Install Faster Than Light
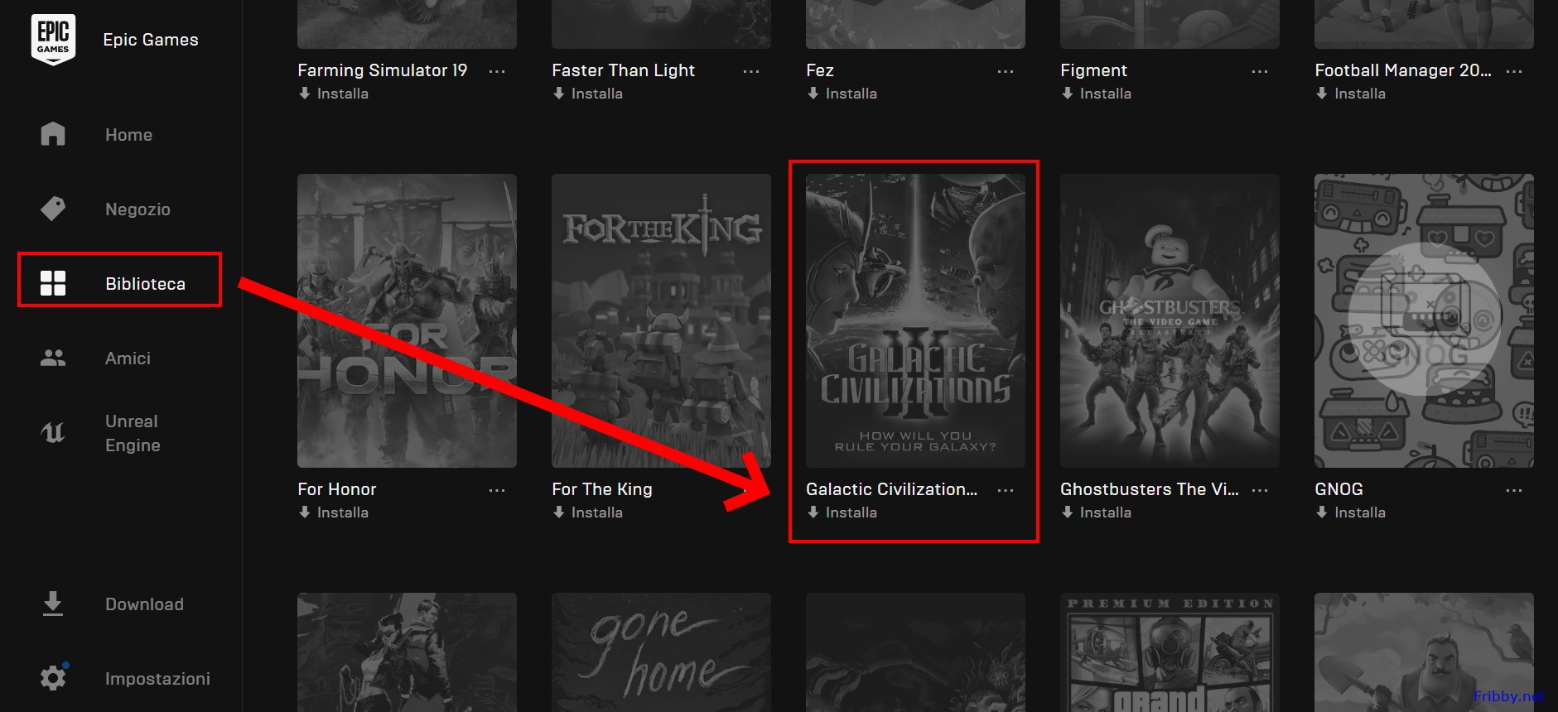The height and width of the screenshot is (712, 1558). coord(588,94)
